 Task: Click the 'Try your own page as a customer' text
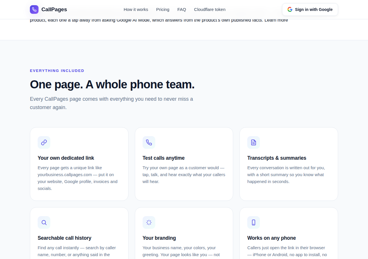pos(184,175)
